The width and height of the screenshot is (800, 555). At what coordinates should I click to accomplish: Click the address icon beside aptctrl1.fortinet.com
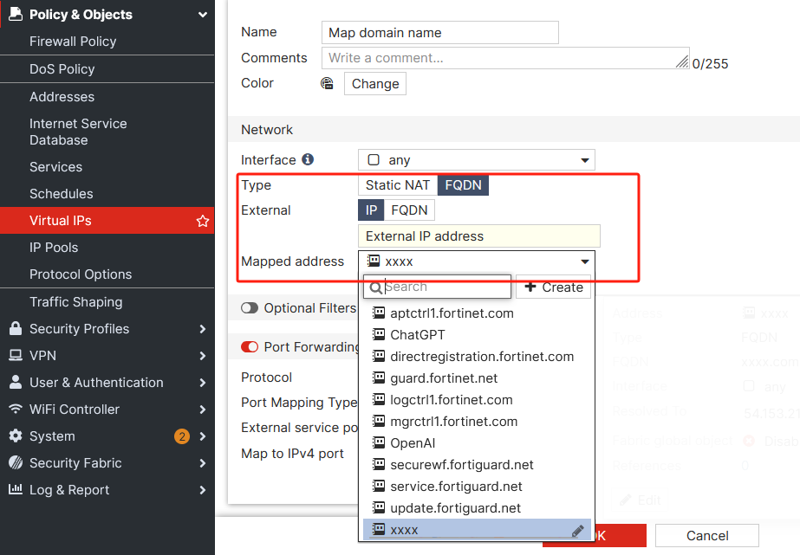[379, 313]
